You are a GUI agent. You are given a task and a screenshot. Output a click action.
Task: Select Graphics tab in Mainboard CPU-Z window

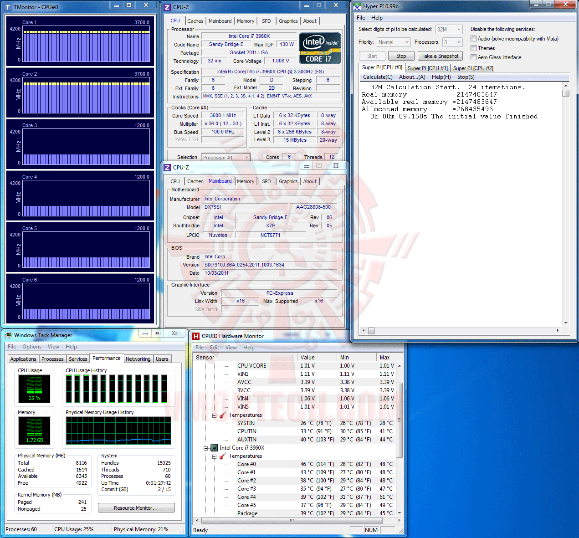point(288,181)
